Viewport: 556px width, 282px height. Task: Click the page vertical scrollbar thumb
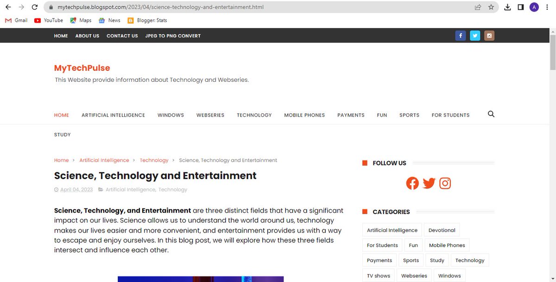[552, 53]
